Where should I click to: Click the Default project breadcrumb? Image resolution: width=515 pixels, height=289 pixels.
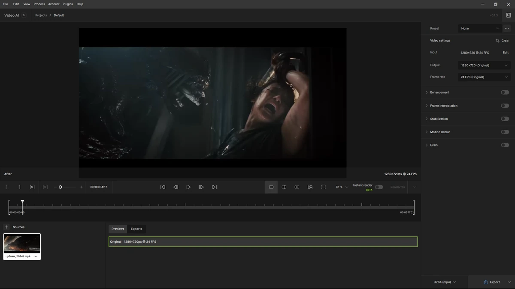(x=59, y=15)
